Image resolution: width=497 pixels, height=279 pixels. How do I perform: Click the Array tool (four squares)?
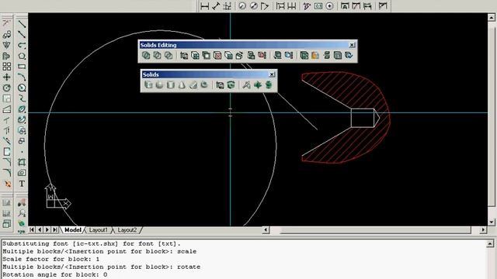coord(7,67)
